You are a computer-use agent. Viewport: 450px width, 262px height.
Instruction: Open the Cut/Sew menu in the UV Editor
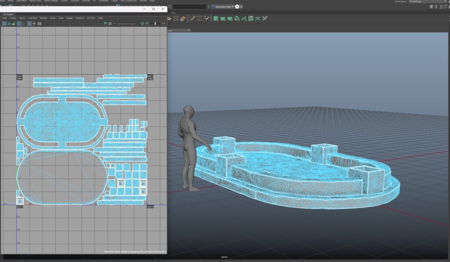tap(32, 18)
